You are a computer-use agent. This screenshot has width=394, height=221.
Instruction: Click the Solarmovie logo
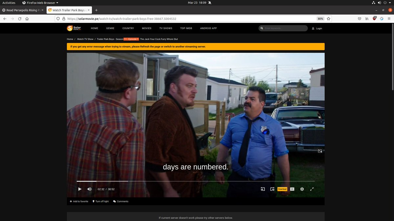coord(74,28)
